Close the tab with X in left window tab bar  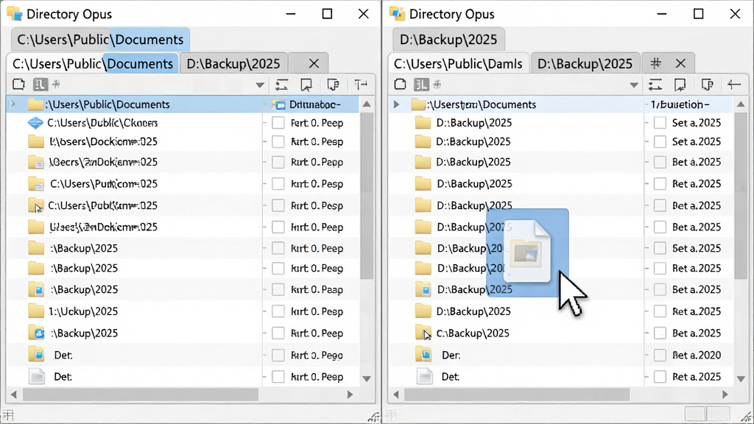tap(314, 63)
